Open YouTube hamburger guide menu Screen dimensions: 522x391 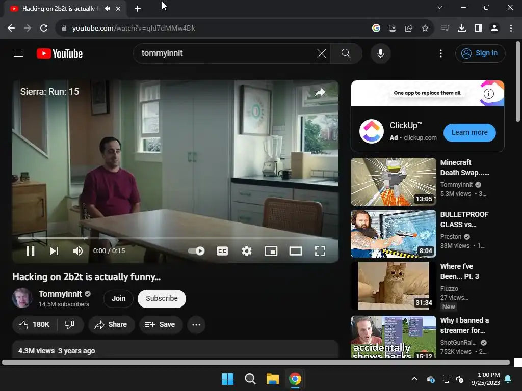click(x=18, y=53)
